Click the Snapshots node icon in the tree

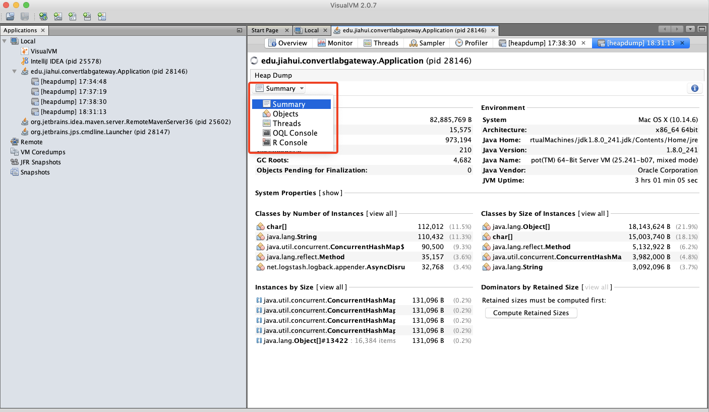click(x=15, y=172)
